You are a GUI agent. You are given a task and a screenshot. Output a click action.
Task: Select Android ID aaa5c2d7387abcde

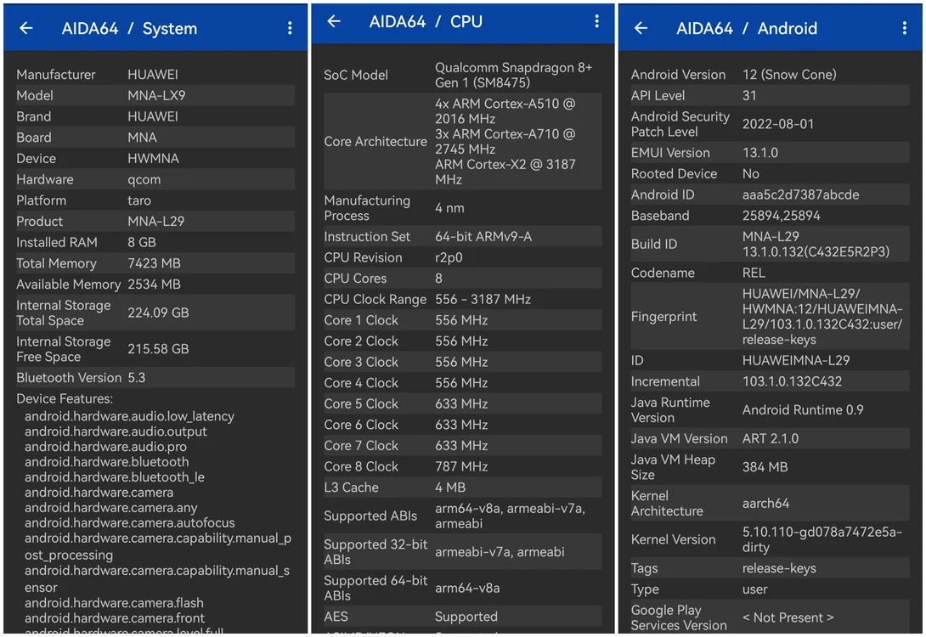pos(800,194)
